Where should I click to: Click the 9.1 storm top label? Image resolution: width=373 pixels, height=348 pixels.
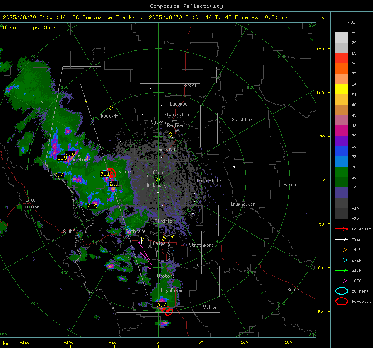click(x=105, y=174)
